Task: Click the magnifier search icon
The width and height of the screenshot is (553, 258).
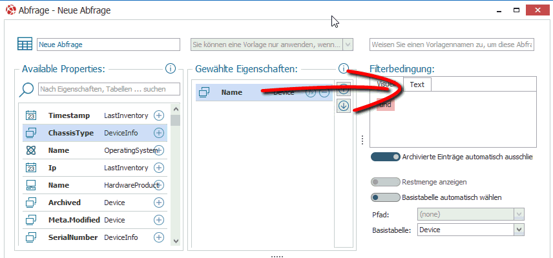Action: click(x=27, y=89)
